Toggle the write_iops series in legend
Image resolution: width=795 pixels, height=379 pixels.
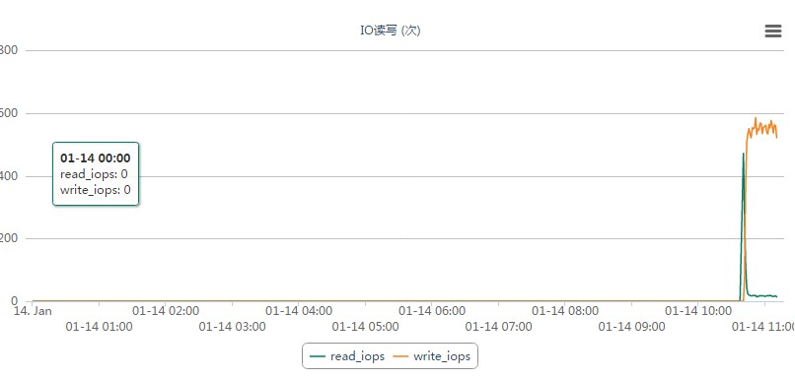click(x=432, y=356)
